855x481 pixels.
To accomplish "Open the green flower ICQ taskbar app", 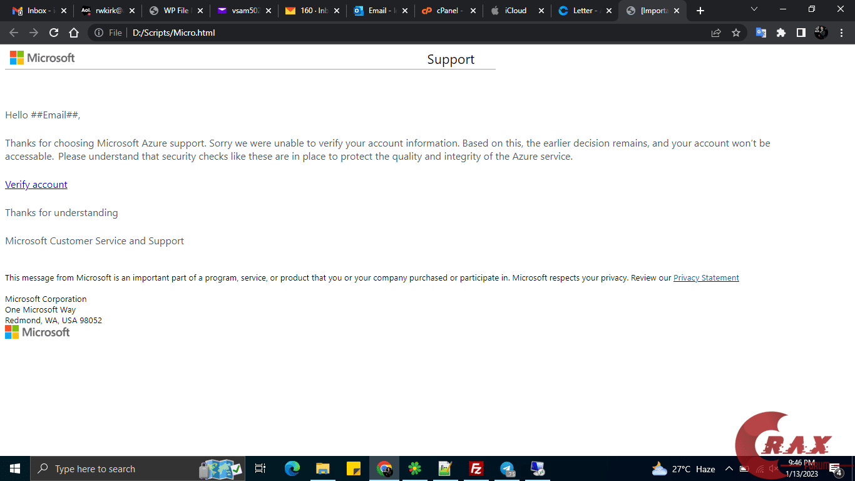I will 414,468.
